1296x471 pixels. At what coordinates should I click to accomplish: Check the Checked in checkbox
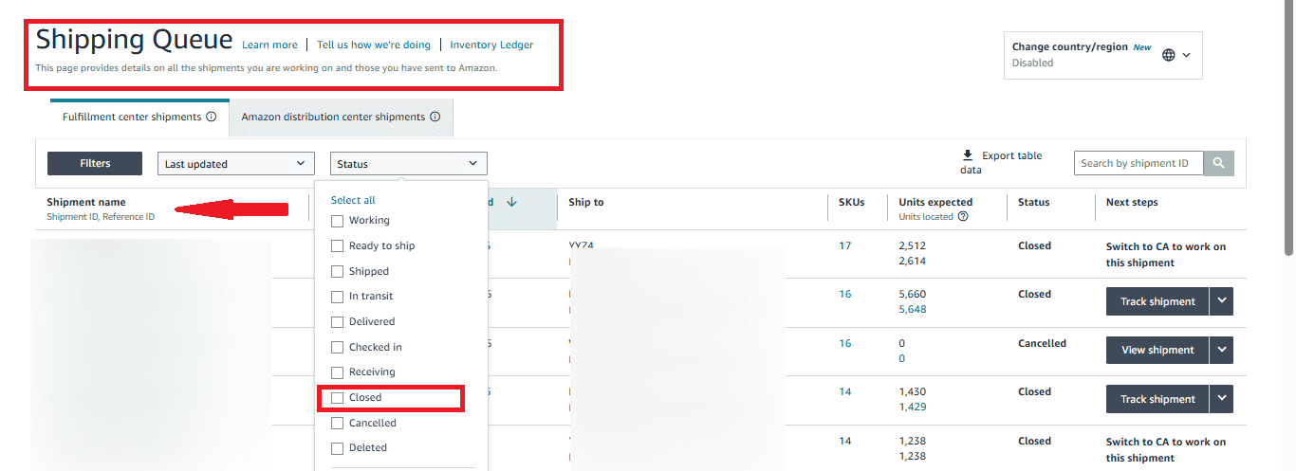click(337, 347)
